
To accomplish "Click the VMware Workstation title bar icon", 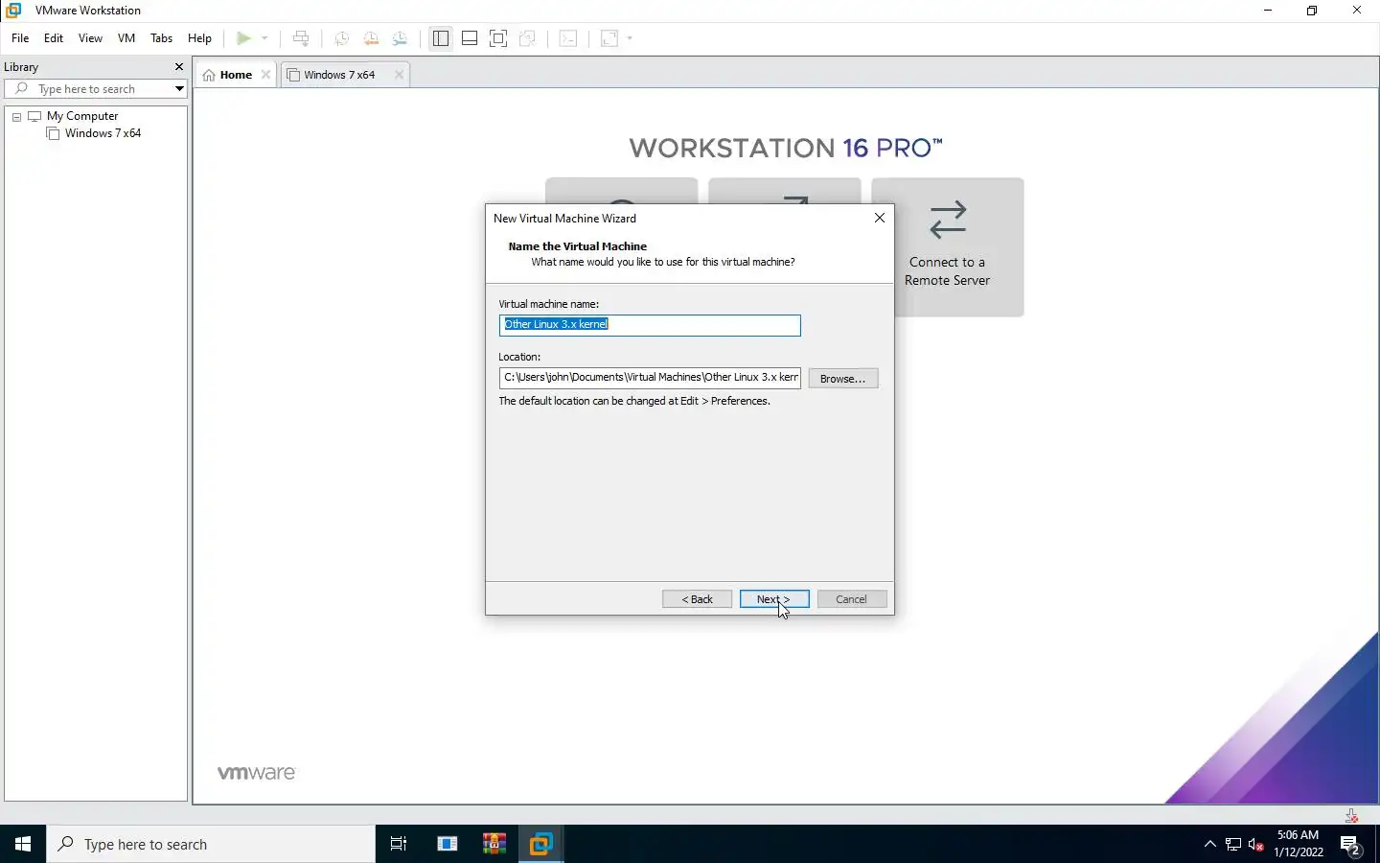I will (x=13, y=11).
